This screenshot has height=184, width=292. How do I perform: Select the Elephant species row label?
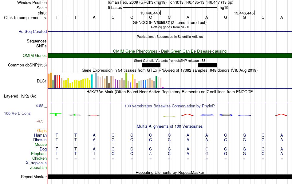tap(39, 154)
